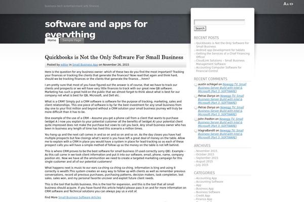304x202 pixels.
Task: Open the July 2015 archive
Action: coord(202,165)
